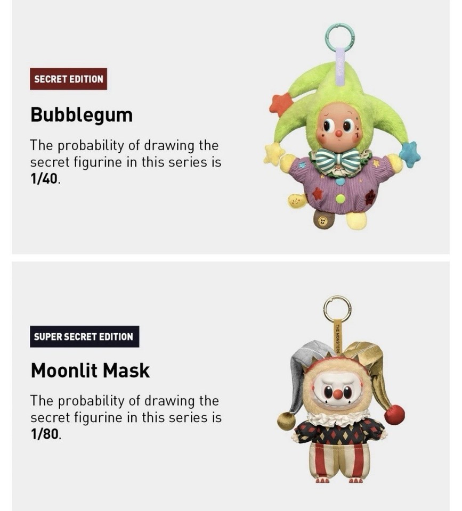Click the yellow star near Bubblegum's hand
Screen dimensions: 462x511
(273, 153)
